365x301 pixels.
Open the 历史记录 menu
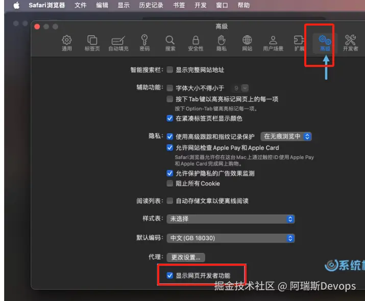pyautogui.click(x=151, y=5)
